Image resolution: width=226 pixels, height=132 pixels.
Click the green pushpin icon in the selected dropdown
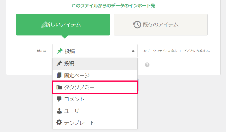[60, 51]
